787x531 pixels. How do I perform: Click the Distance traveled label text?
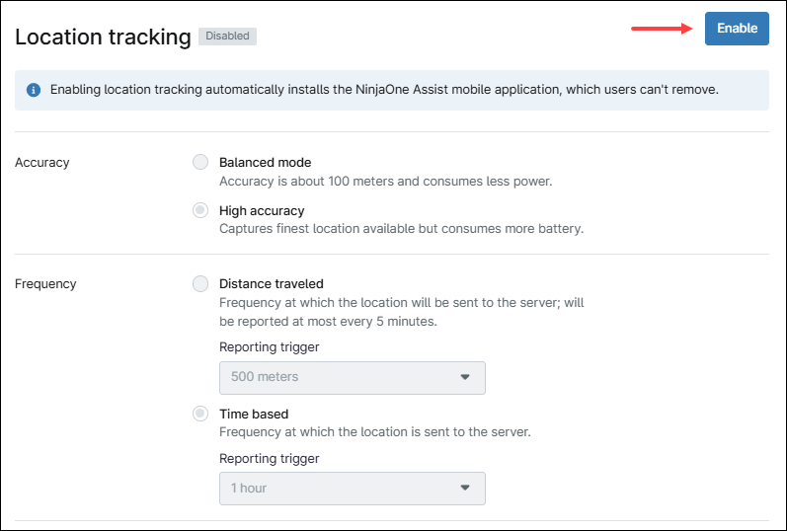271,284
